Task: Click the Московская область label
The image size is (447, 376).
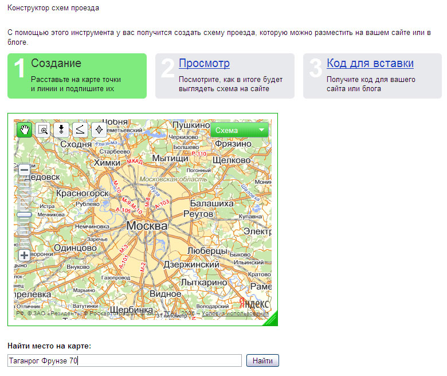Action: point(173,179)
